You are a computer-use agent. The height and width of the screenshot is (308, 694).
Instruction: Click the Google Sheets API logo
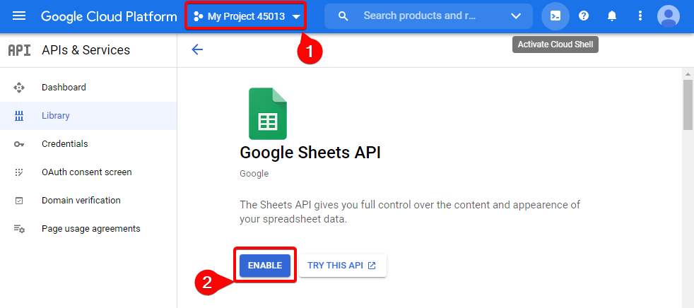coord(267,114)
